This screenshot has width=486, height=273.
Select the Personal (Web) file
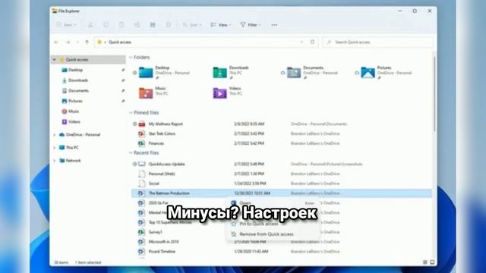click(162, 174)
